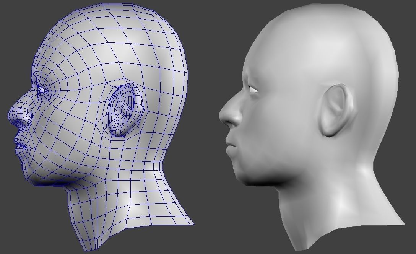Viewport: 416px width, 254px height.
Task: Click the wireframe head's ear mesh
Action: 125,110
